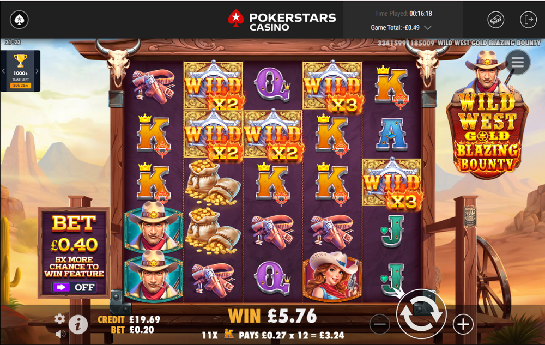Mute the game sound speaker icon
This screenshot has height=345, width=545.
pyautogui.click(x=60, y=334)
